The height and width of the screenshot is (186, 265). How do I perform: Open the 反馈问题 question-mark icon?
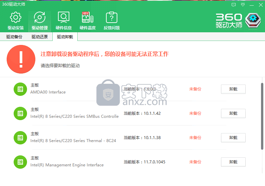click(112, 17)
